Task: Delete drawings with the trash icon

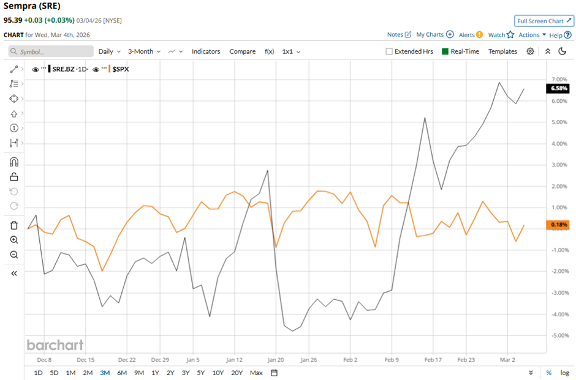Action: (14, 225)
